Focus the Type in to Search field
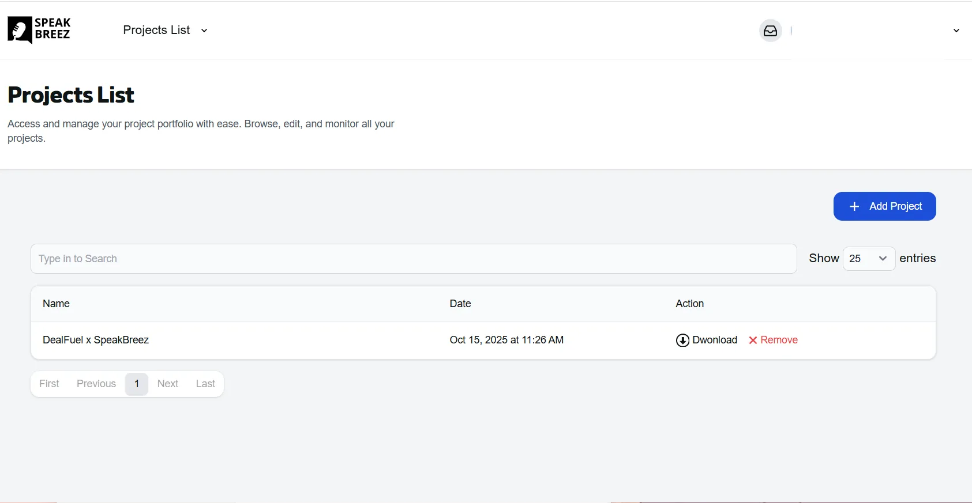The width and height of the screenshot is (972, 503). click(x=414, y=259)
